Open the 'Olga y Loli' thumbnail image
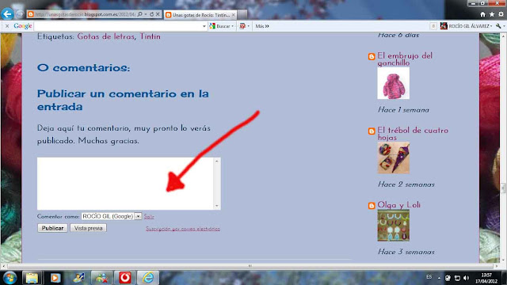The image size is (507, 285). point(393,226)
